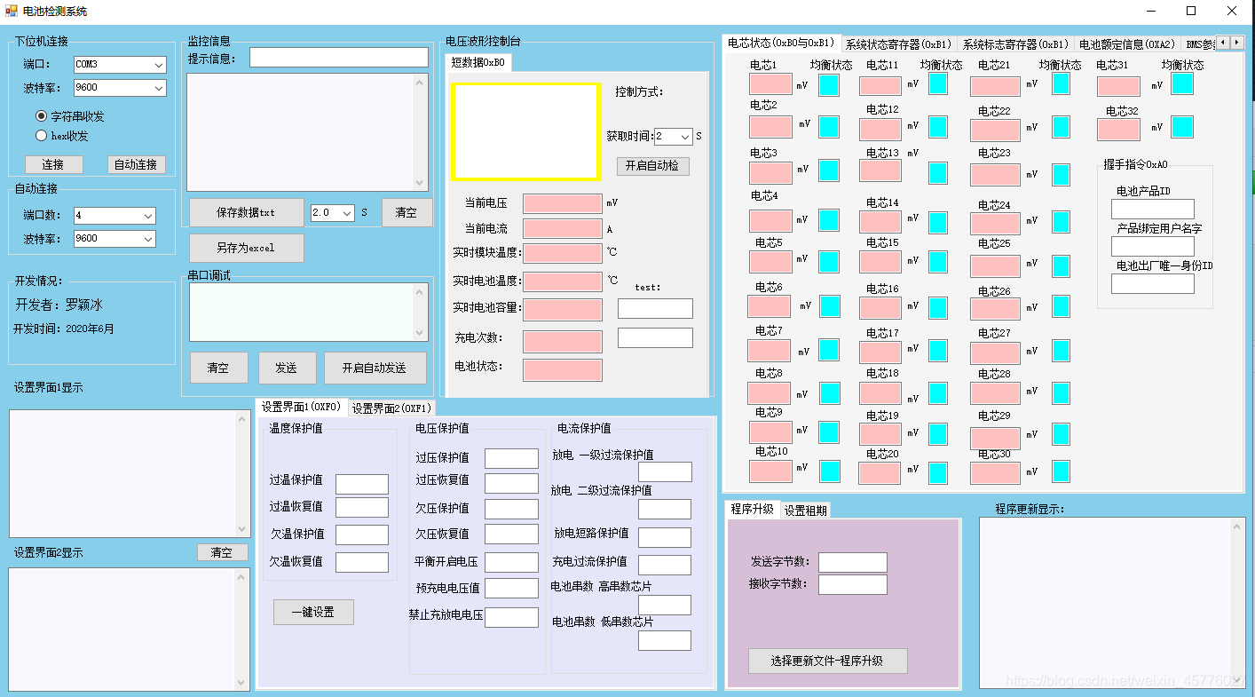Viewport: 1255px width, 697px height.
Task: Click the 电芯21 均衡状态 cyan indicator
Action: (x=1061, y=83)
